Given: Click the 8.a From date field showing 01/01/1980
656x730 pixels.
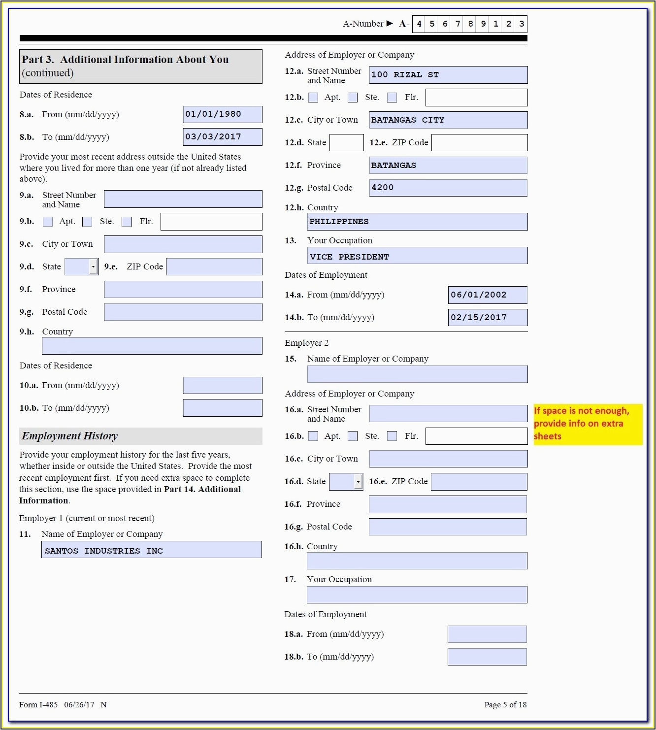Looking at the screenshot, I should click(222, 114).
